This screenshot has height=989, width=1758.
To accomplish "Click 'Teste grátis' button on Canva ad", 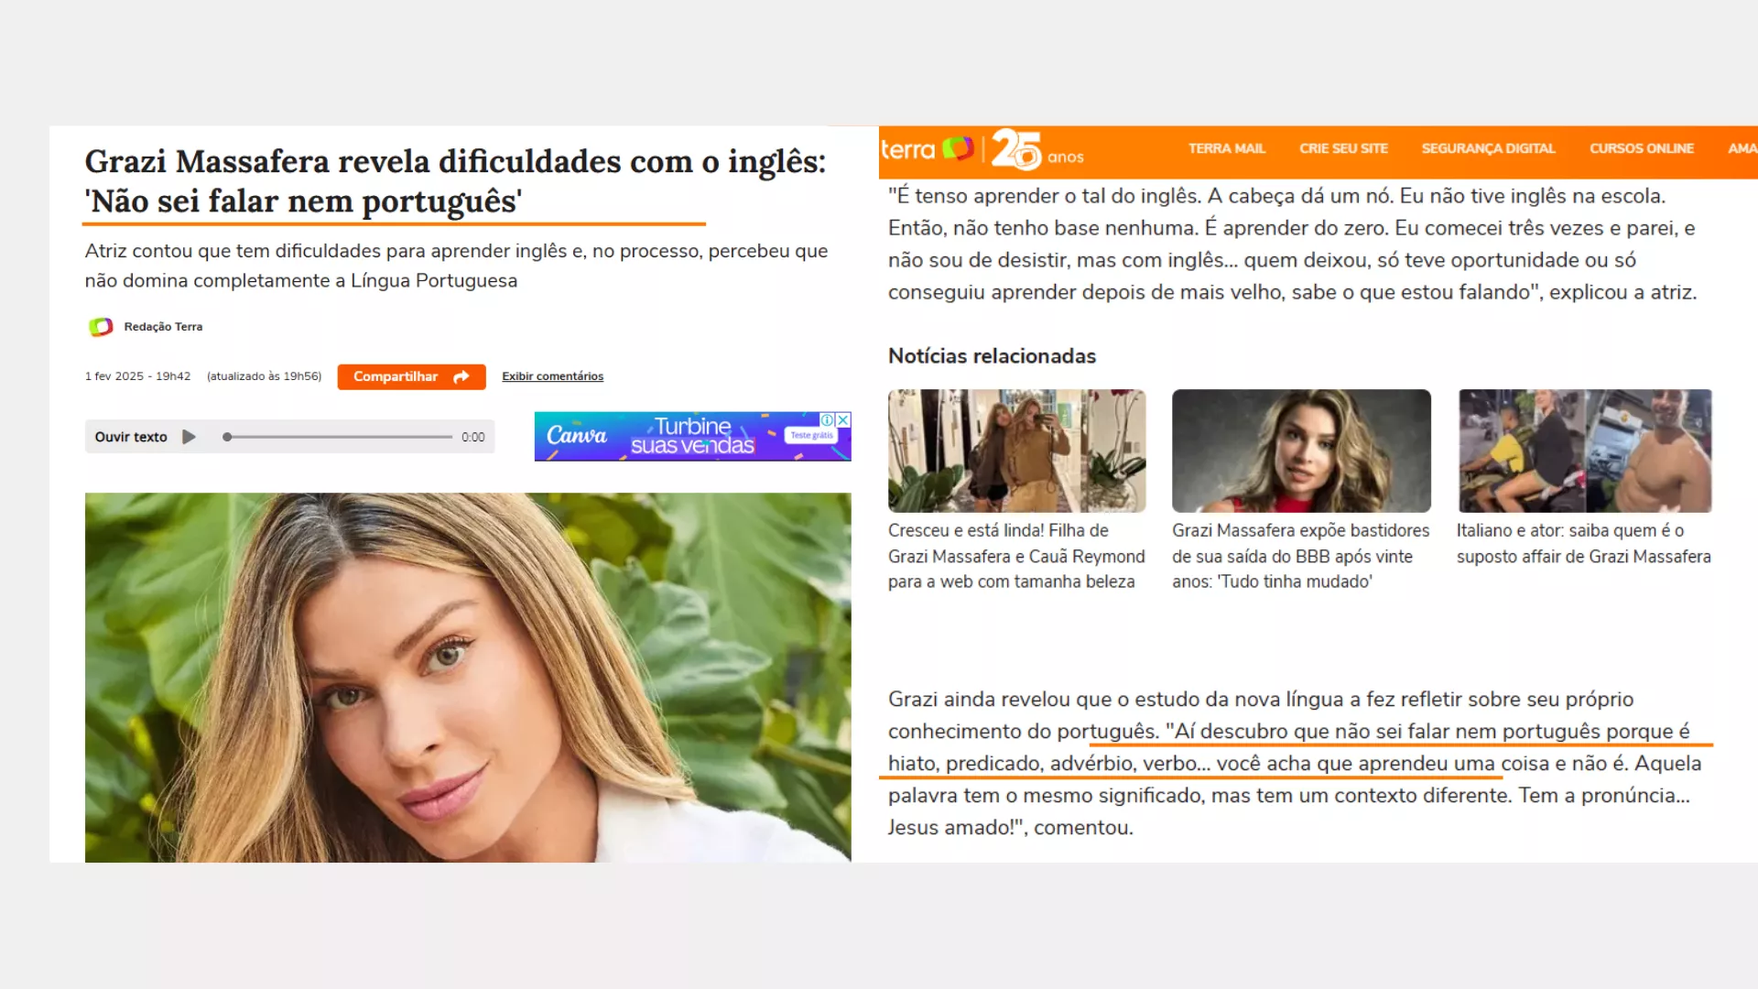I will click(811, 436).
